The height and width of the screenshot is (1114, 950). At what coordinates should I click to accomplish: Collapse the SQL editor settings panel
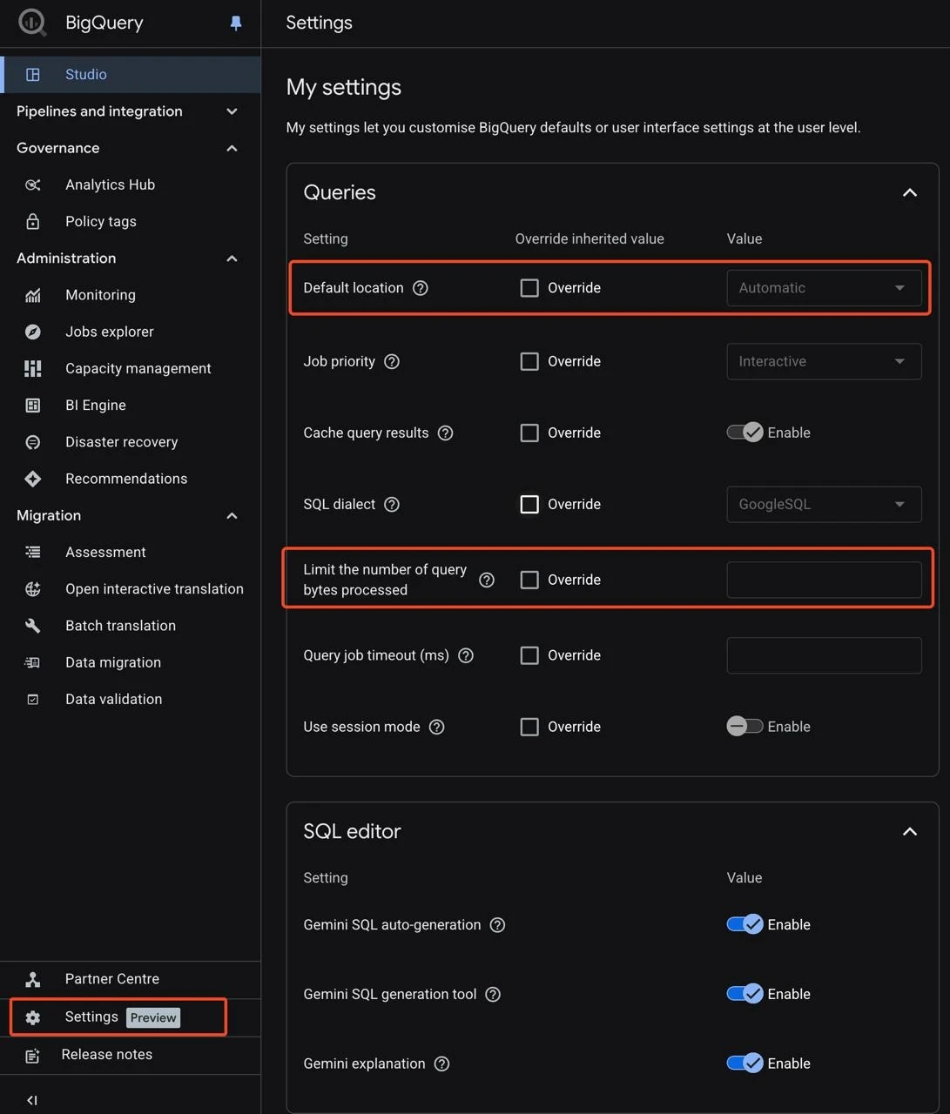click(x=909, y=832)
